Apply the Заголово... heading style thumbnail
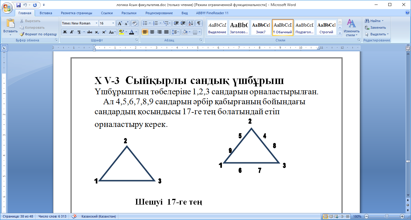Viewport: 411px width, 220px height. point(239,27)
